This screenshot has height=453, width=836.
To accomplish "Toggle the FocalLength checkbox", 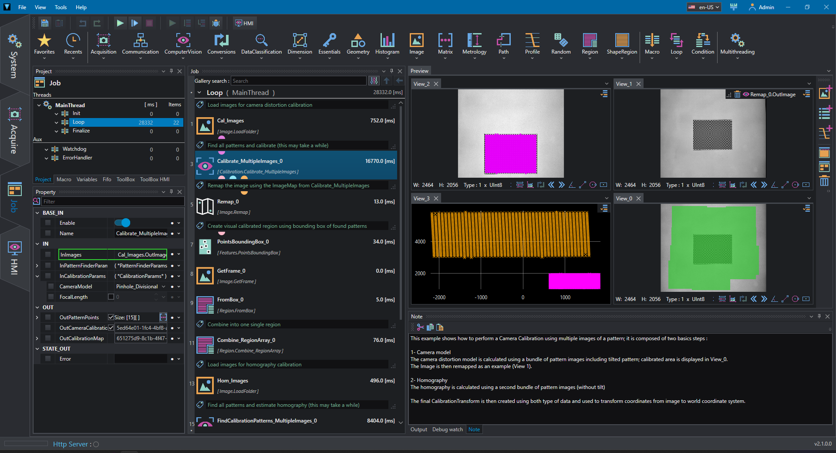I will [111, 297].
